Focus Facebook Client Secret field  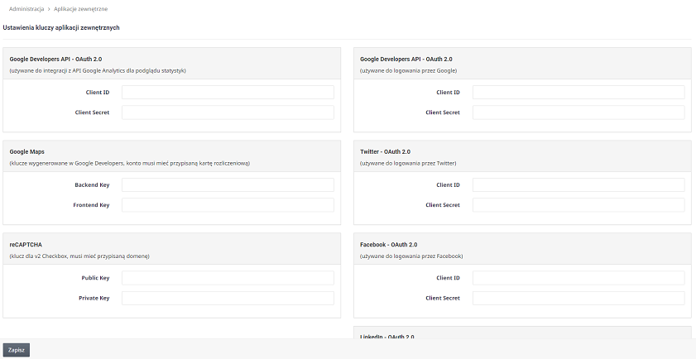click(x=578, y=299)
